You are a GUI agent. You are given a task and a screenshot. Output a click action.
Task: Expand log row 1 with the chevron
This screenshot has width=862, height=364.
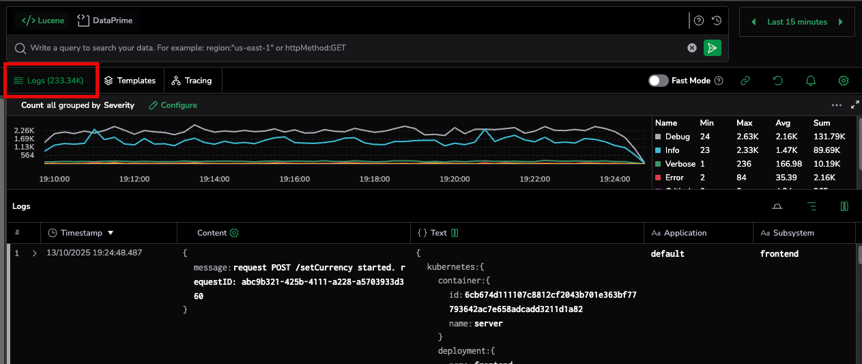click(34, 253)
